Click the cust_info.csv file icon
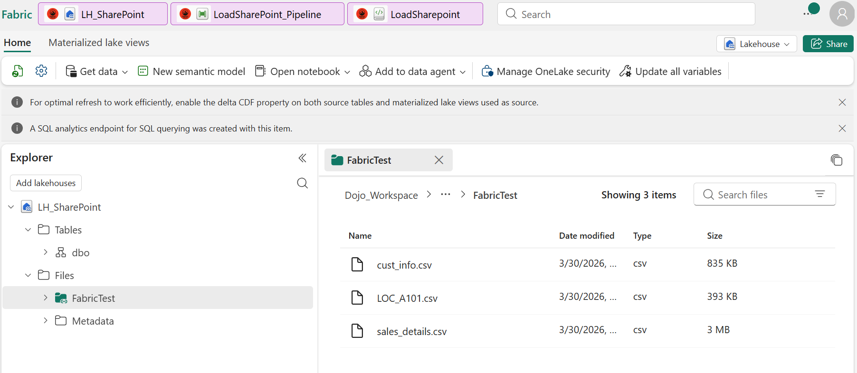857x373 pixels. click(357, 264)
